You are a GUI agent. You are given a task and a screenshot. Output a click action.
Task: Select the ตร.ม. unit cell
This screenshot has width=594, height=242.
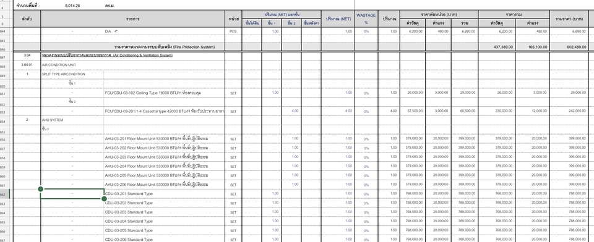coord(110,6)
